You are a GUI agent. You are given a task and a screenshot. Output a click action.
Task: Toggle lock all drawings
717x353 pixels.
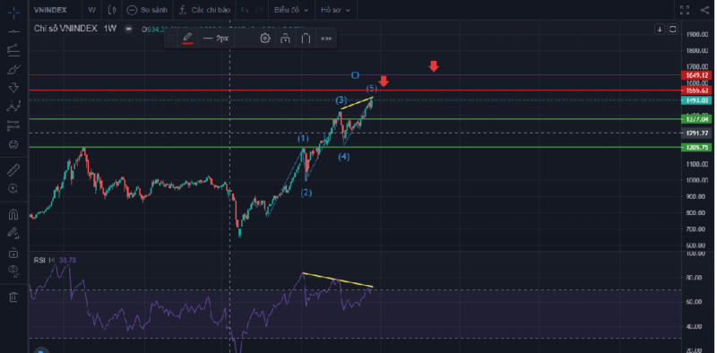click(x=13, y=253)
